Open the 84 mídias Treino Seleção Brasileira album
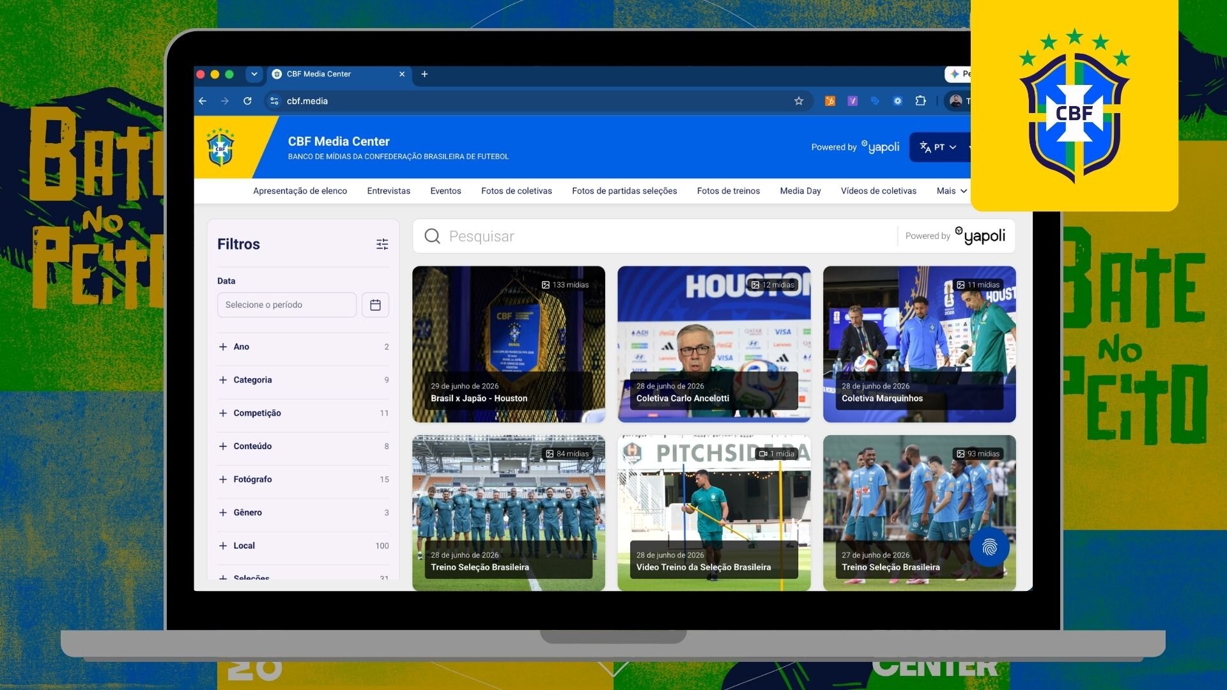The height and width of the screenshot is (690, 1227). [x=509, y=513]
